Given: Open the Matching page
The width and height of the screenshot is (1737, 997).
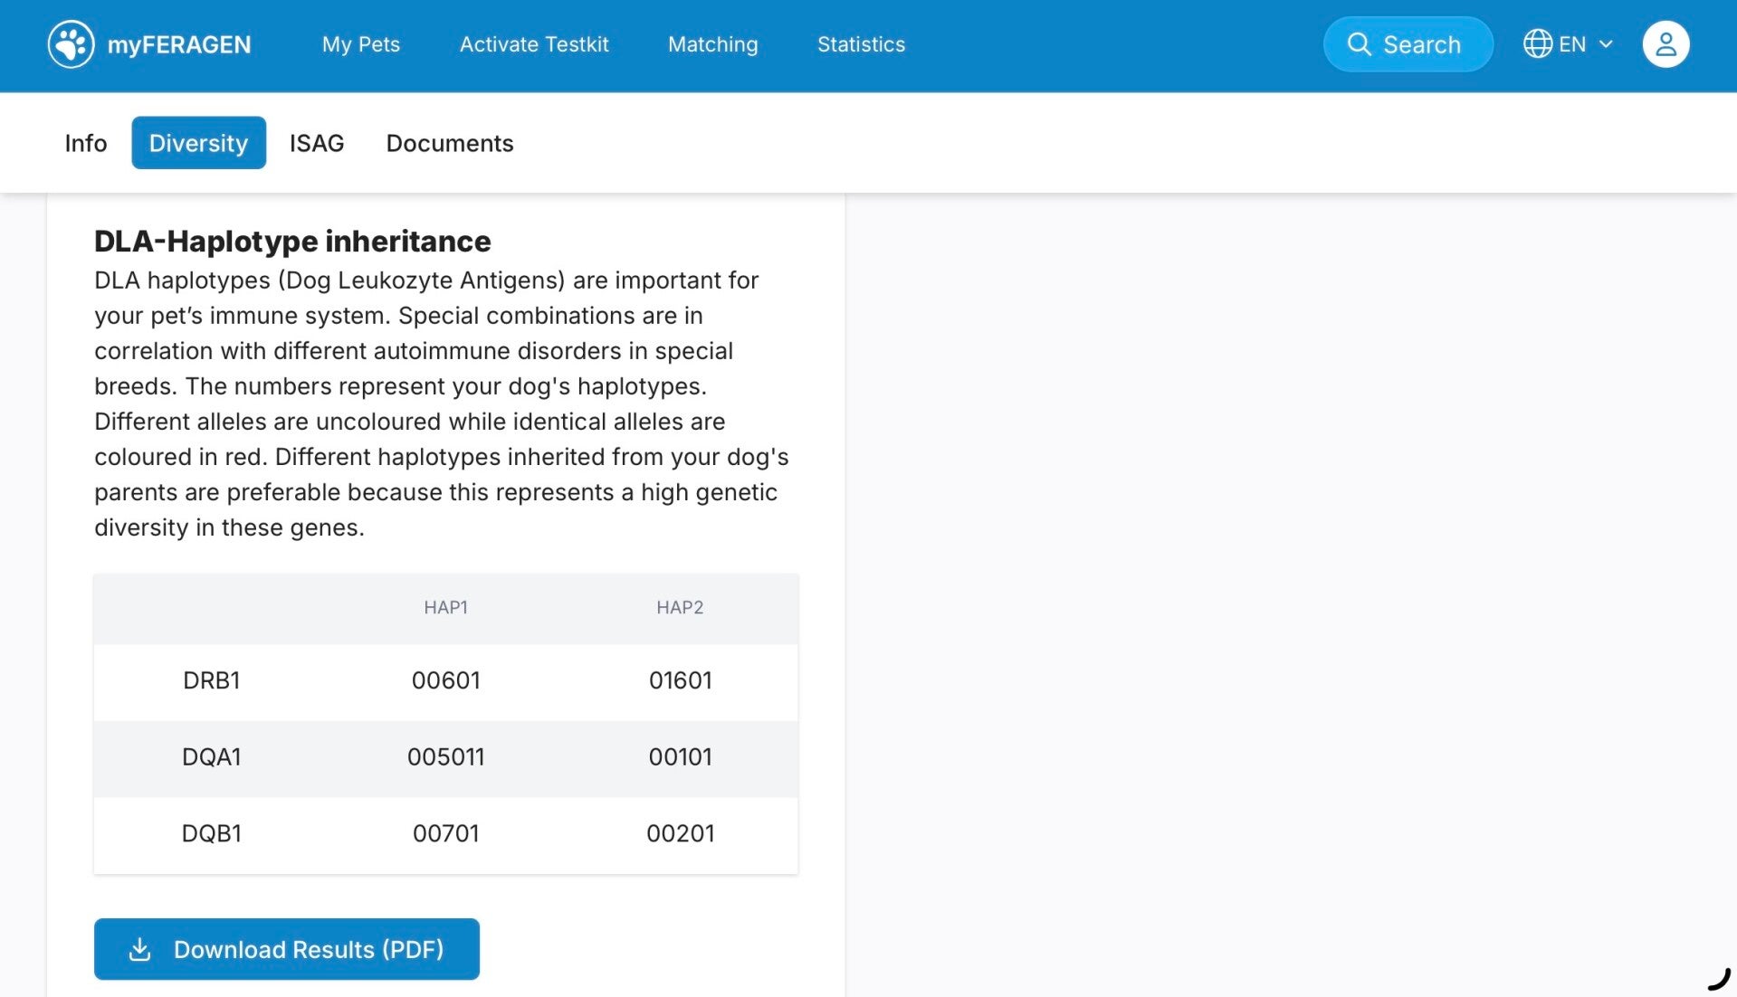Looking at the screenshot, I should coord(712,44).
